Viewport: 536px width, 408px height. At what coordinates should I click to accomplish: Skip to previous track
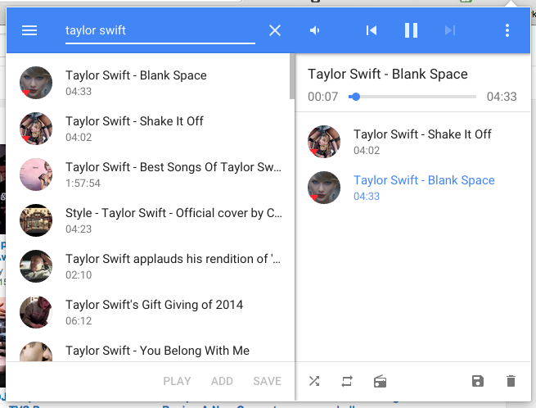click(x=372, y=30)
